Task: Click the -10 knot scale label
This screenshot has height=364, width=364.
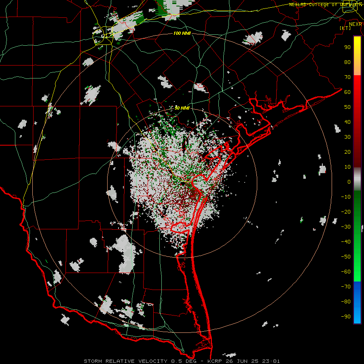Action: pos(346,197)
